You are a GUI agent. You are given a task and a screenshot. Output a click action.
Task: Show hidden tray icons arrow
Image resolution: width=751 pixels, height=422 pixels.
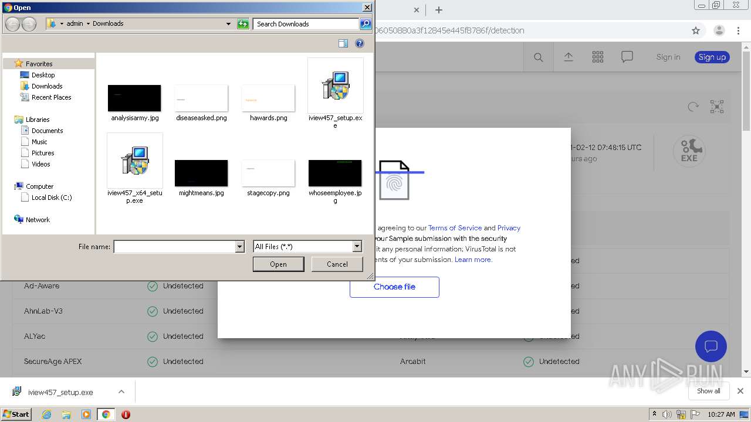(x=655, y=414)
